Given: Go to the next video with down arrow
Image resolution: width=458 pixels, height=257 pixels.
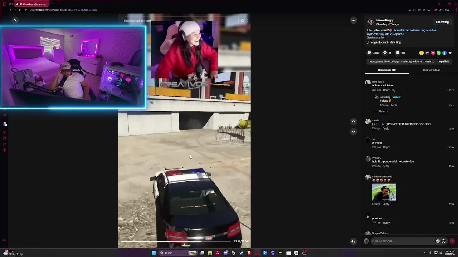Looking at the screenshot, I should coord(354,132).
